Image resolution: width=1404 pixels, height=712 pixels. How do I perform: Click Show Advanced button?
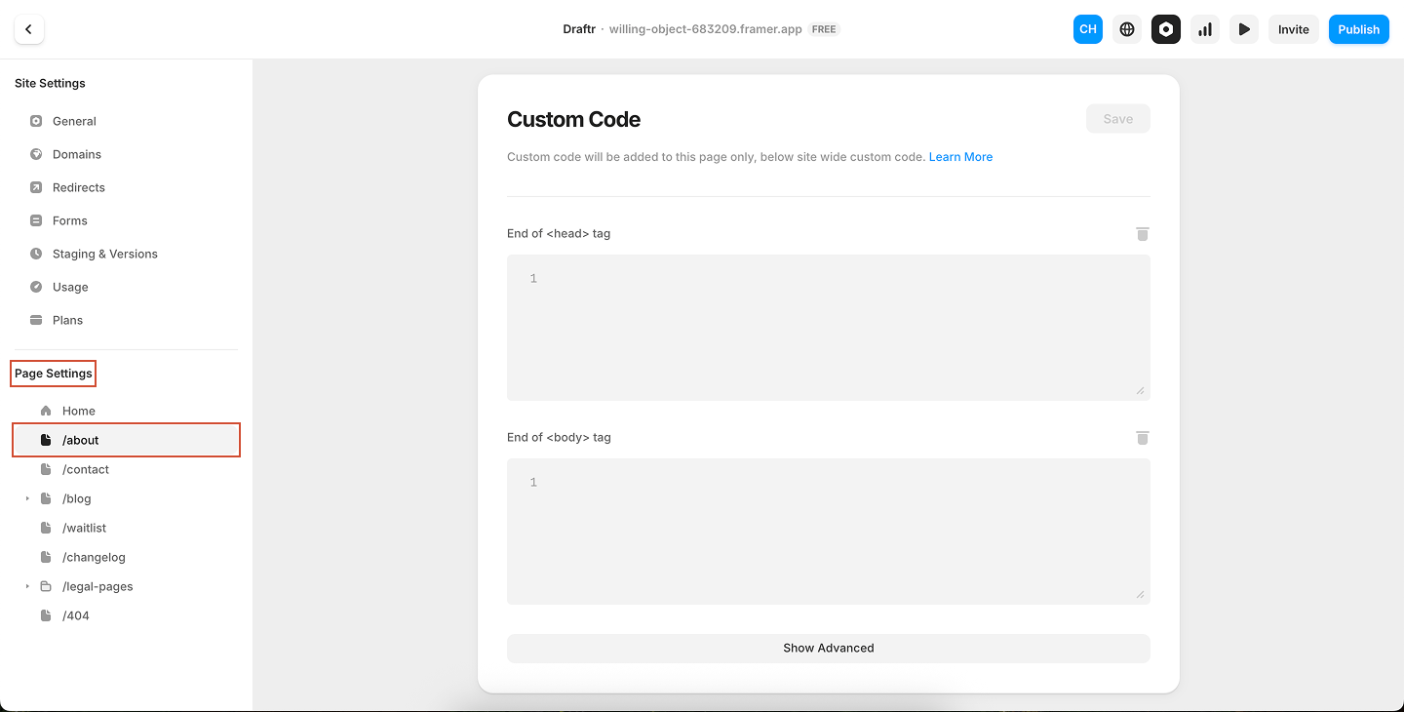[829, 648]
